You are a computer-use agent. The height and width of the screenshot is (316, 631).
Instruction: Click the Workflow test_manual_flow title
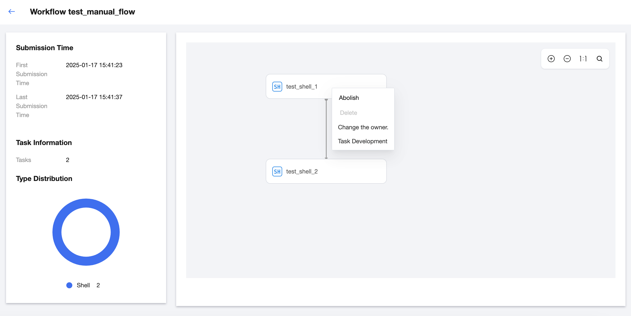82,12
